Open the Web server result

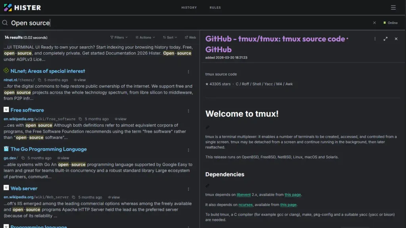click(x=24, y=188)
